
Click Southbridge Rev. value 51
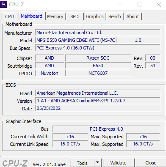click(153, 66)
